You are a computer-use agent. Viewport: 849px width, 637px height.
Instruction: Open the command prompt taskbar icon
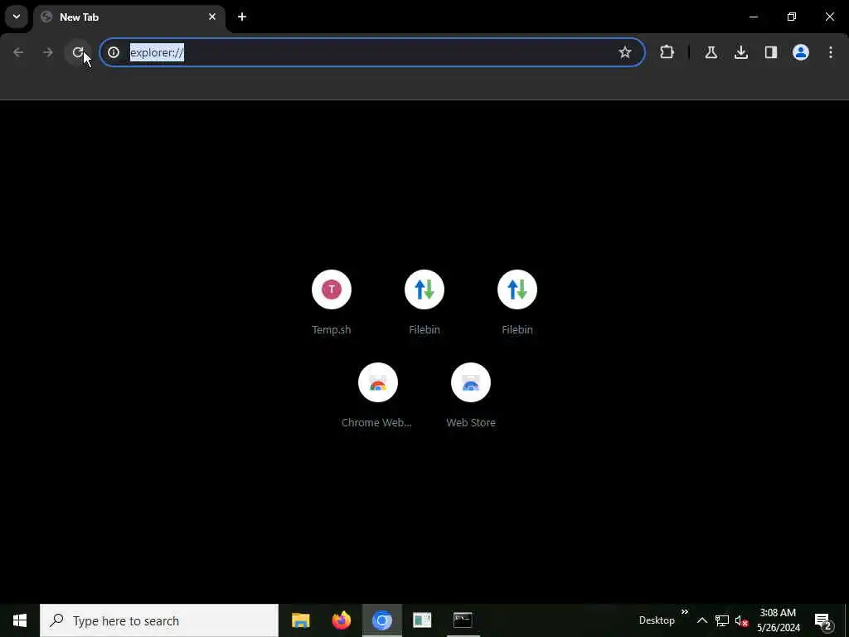(463, 620)
